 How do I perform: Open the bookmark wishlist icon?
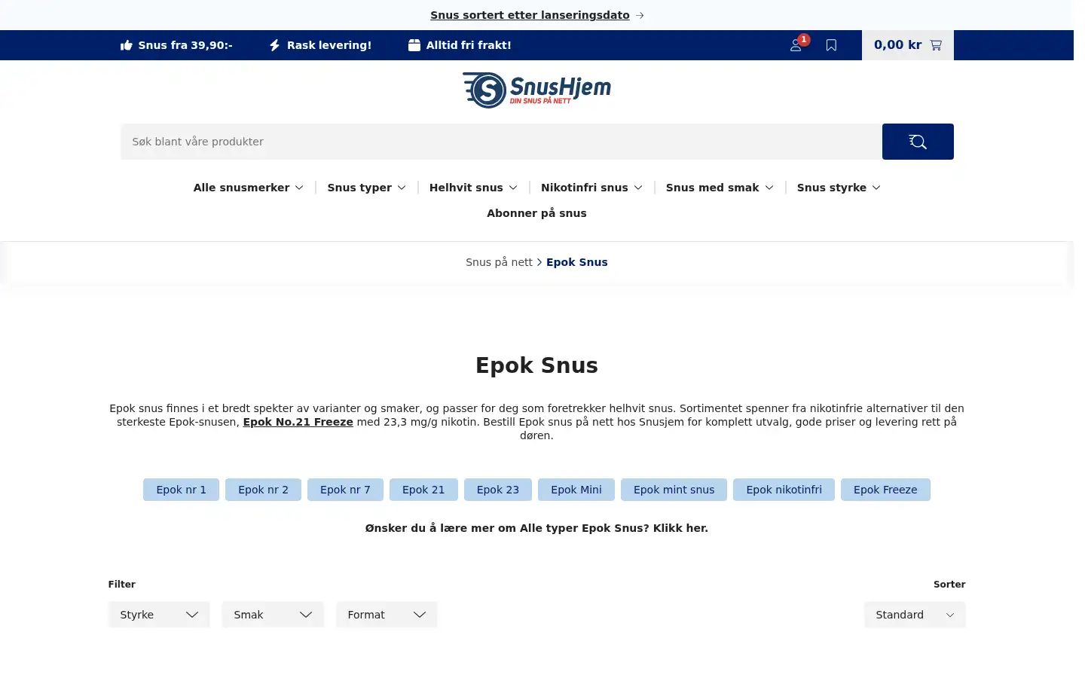pos(831,45)
